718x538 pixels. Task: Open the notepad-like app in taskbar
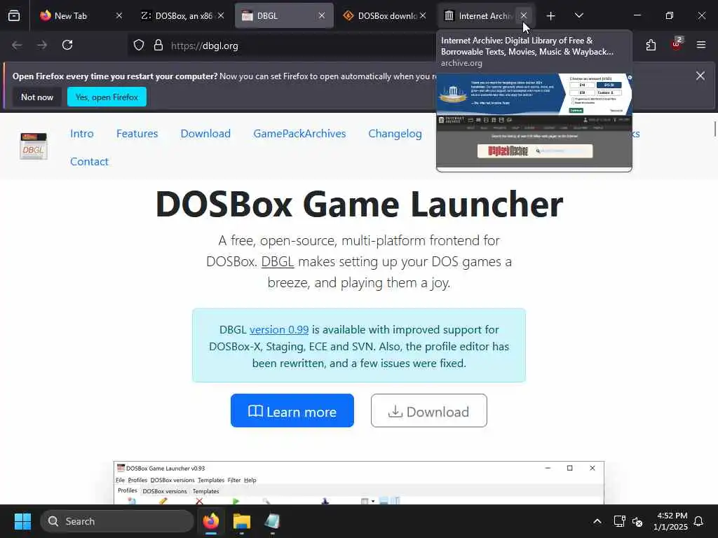[x=273, y=521]
